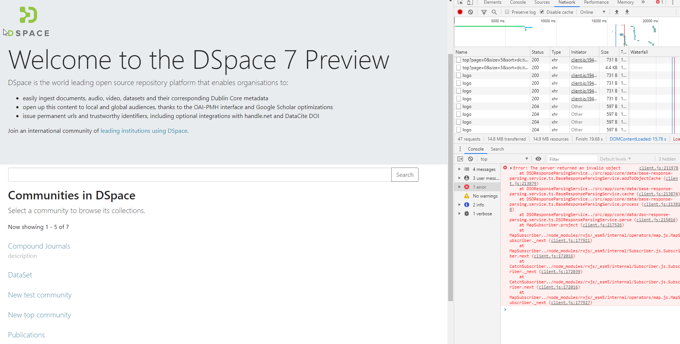Click the red record network log button
The width and height of the screenshot is (680, 344).
460,12
